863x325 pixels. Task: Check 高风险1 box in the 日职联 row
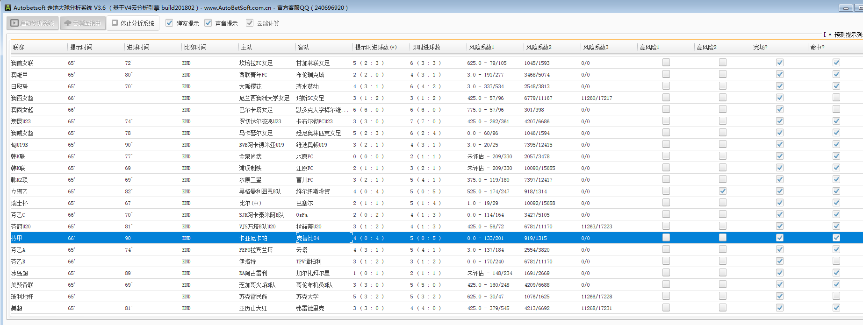coord(666,86)
